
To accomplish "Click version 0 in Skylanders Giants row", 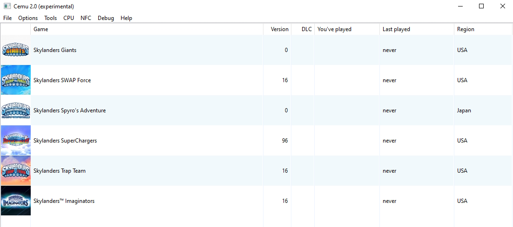I will pos(286,50).
